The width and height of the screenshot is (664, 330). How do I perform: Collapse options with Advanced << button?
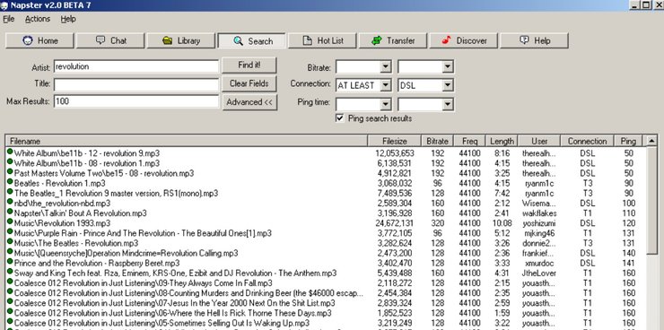click(249, 102)
